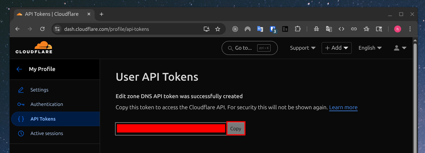425x153 pixels.
Task: Click the sparkle star bookmarks icon
Action: (x=366, y=29)
